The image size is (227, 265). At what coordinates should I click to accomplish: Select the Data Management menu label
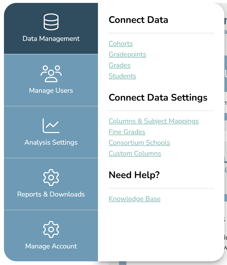51,39
